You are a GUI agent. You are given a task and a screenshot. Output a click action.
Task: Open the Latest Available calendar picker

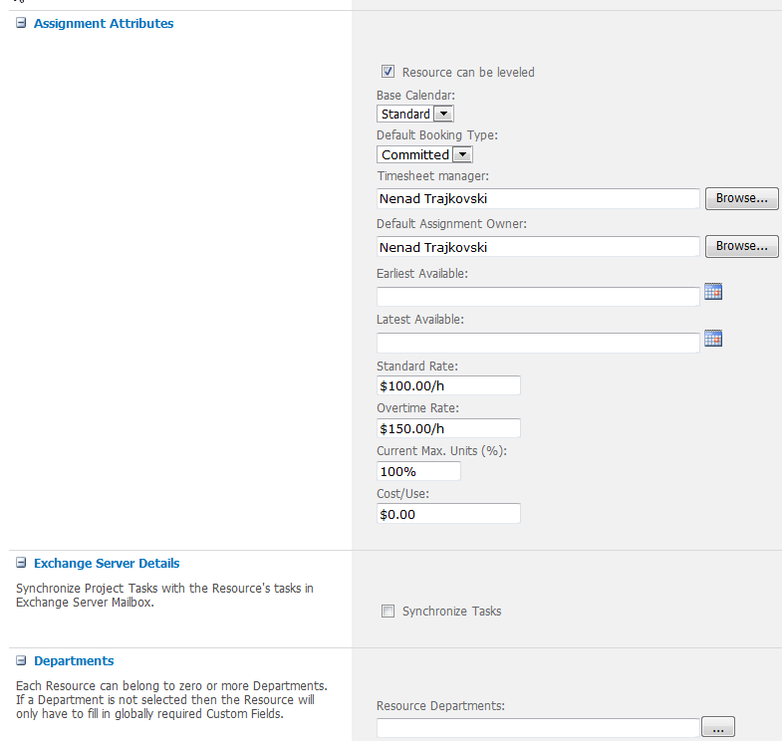point(712,339)
